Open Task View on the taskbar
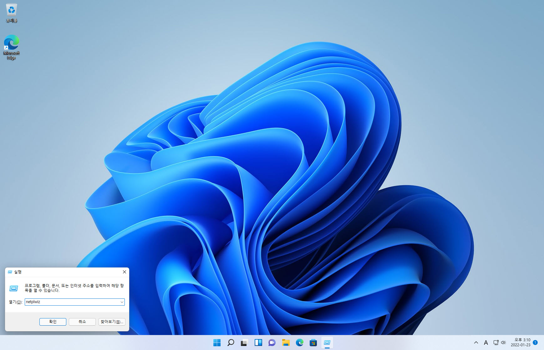 point(244,342)
